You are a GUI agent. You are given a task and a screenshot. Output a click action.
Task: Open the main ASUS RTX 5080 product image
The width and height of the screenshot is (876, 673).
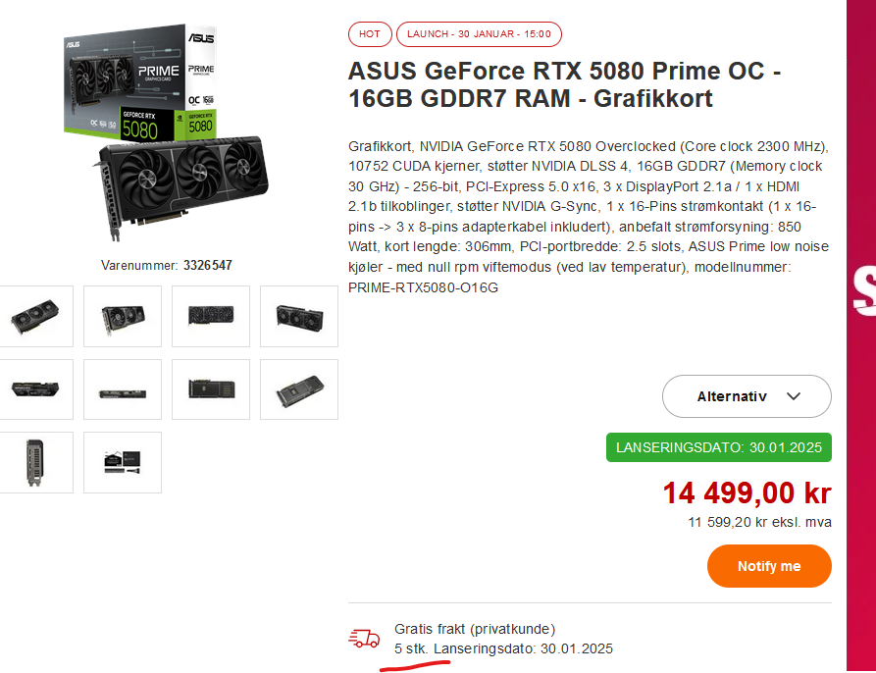coord(167,132)
